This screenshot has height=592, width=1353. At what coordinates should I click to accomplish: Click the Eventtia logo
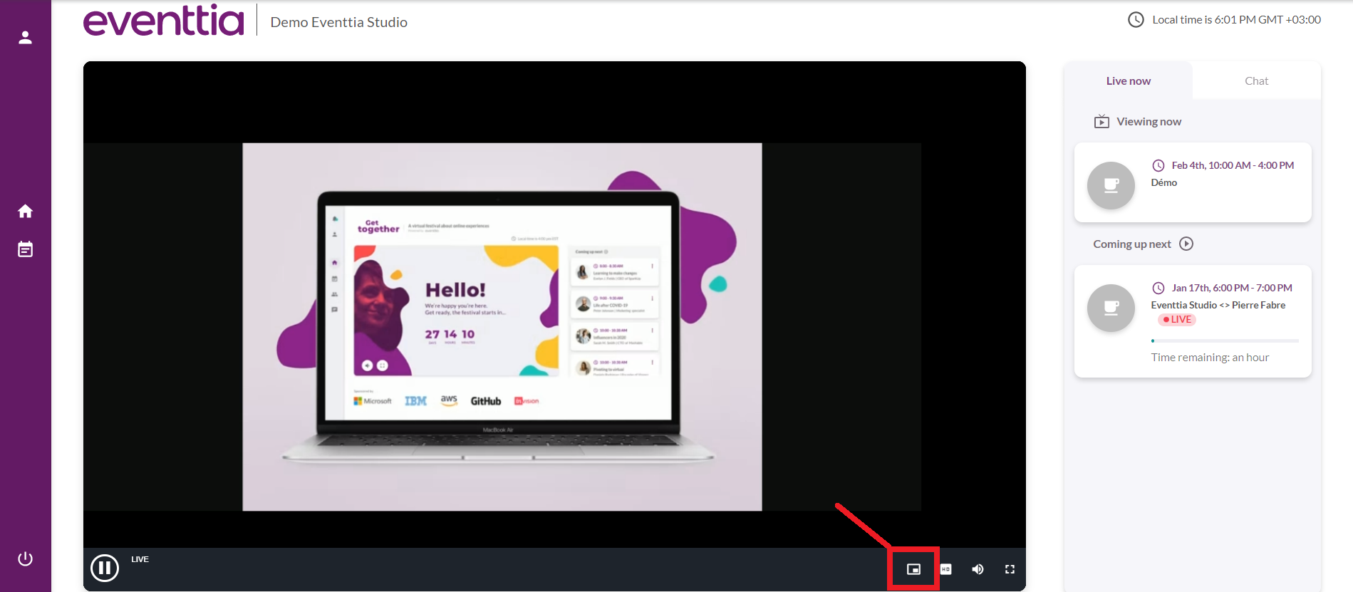[164, 21]
